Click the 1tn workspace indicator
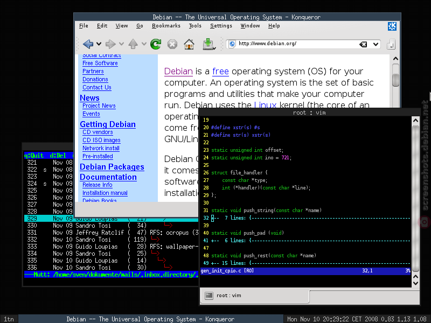The height and width of the screenshot is (323, 431). pyautogui.click(x=9, y=319)
